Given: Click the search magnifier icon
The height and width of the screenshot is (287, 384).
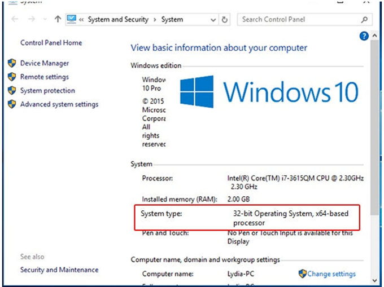Looking at the screenshot, I should click(x=364, y=19).
